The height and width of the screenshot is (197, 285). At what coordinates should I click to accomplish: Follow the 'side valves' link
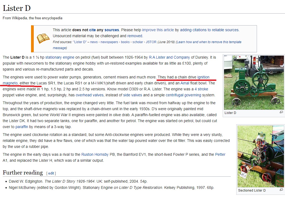pyautogui.click(x=133, y=95)
